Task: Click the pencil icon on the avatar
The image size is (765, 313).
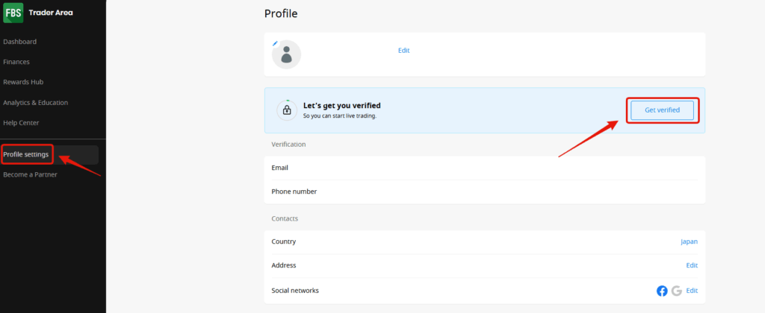Action: (275, 43)
